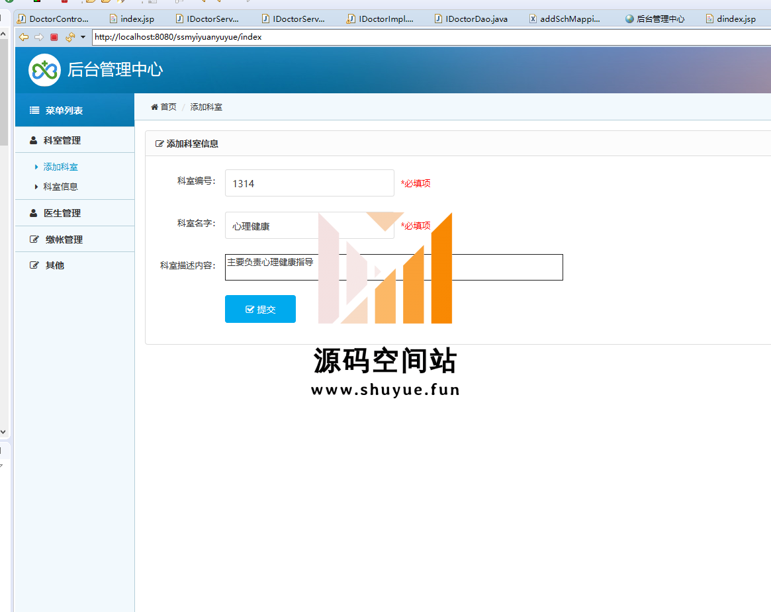Expand the 其他 menu section
This screenshot has height=612, width=771.
pos(75,265)
